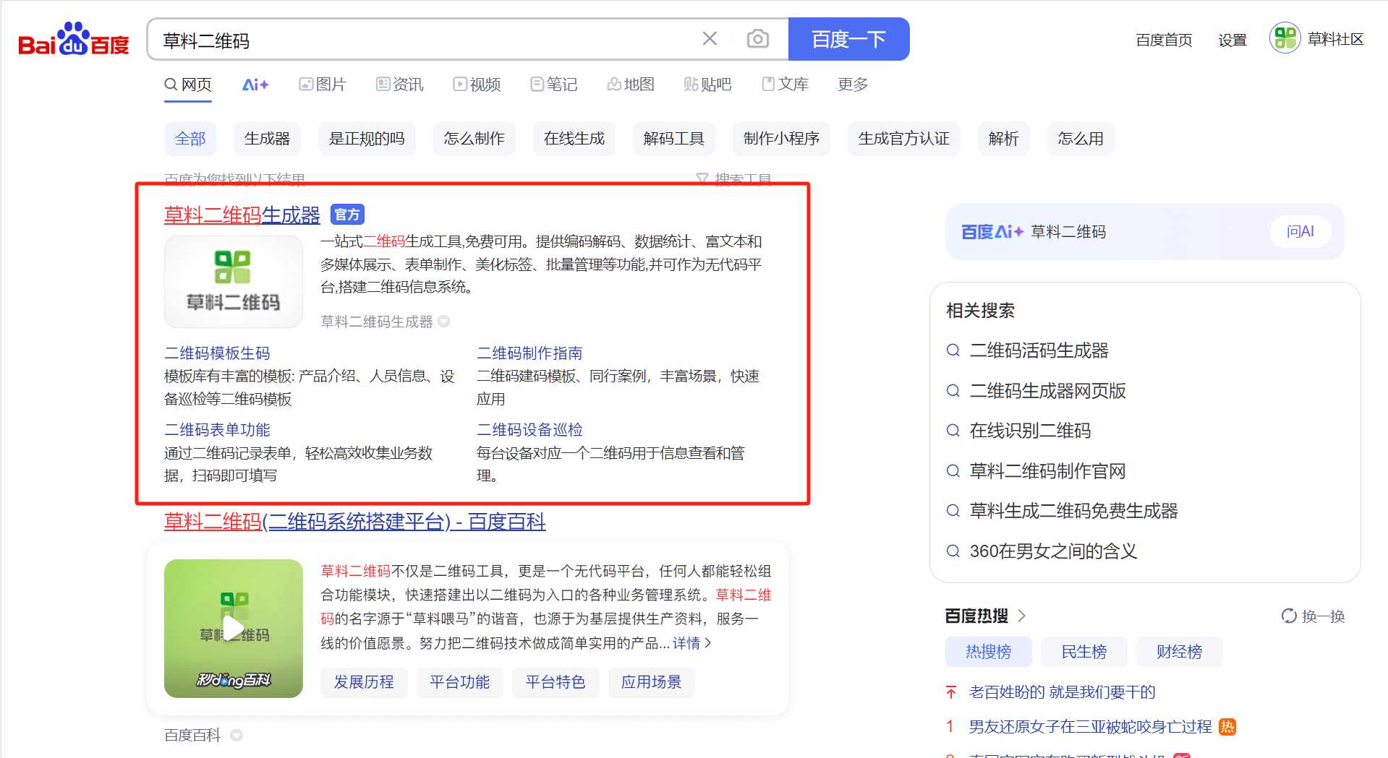Click the 草料社区 username
The image size is (1388, 758).
coord(1335,39)
